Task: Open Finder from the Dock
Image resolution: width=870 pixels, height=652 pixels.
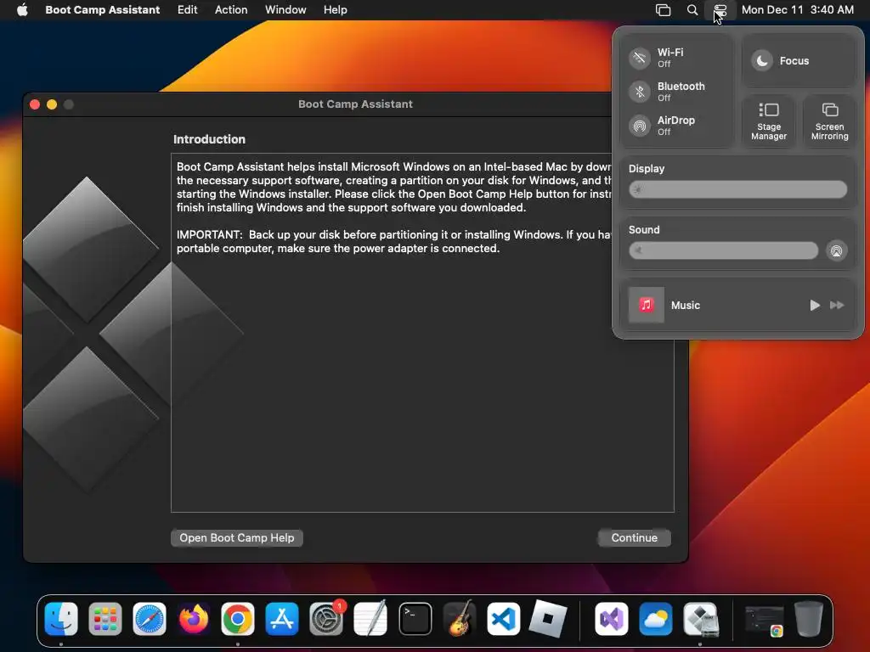Action: click(61, 619)
